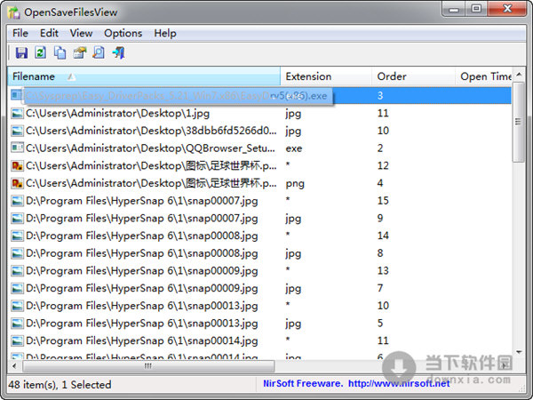This screenshot has width=533, height=400.
Task: Select the snap00014.jpg row with order 11
Action: tap(260, 340)
